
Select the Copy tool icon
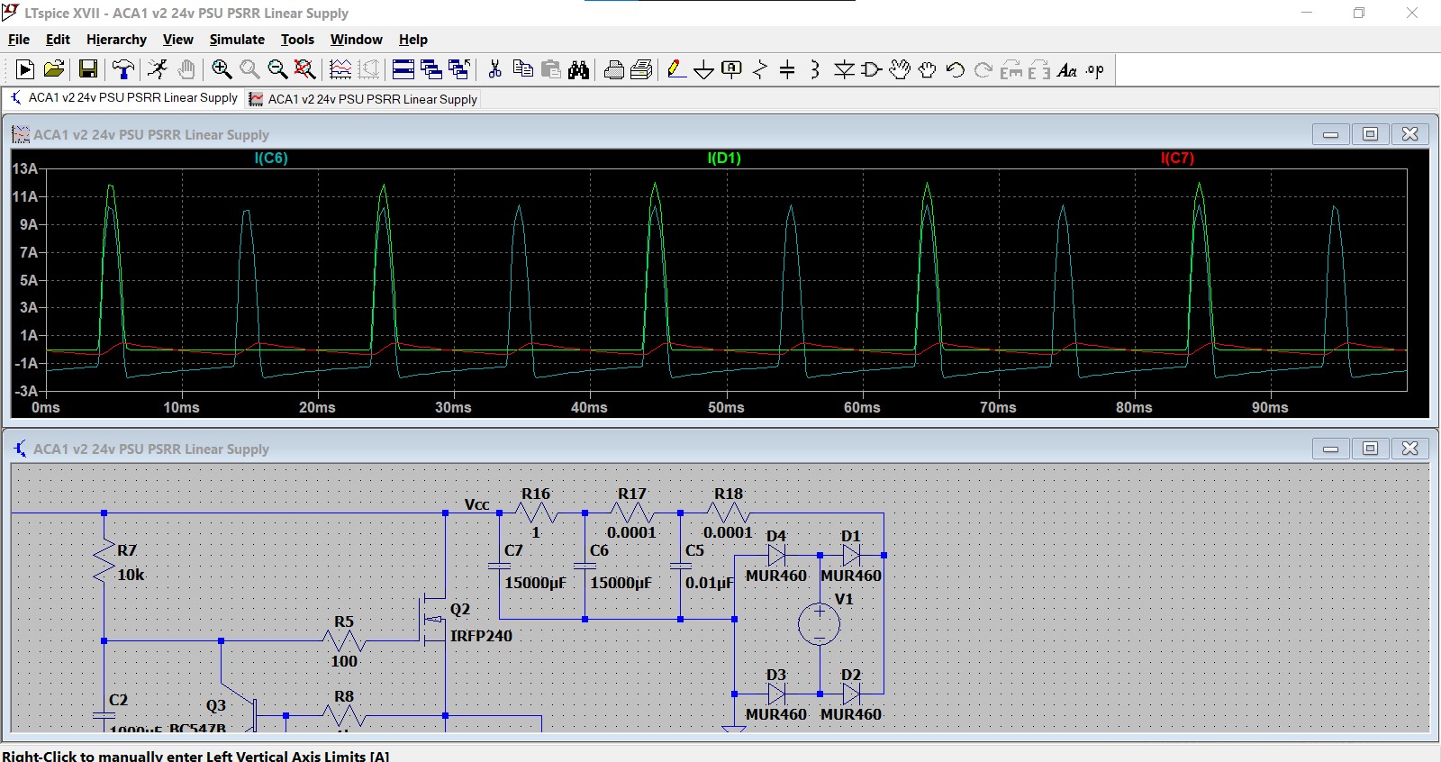522,69
